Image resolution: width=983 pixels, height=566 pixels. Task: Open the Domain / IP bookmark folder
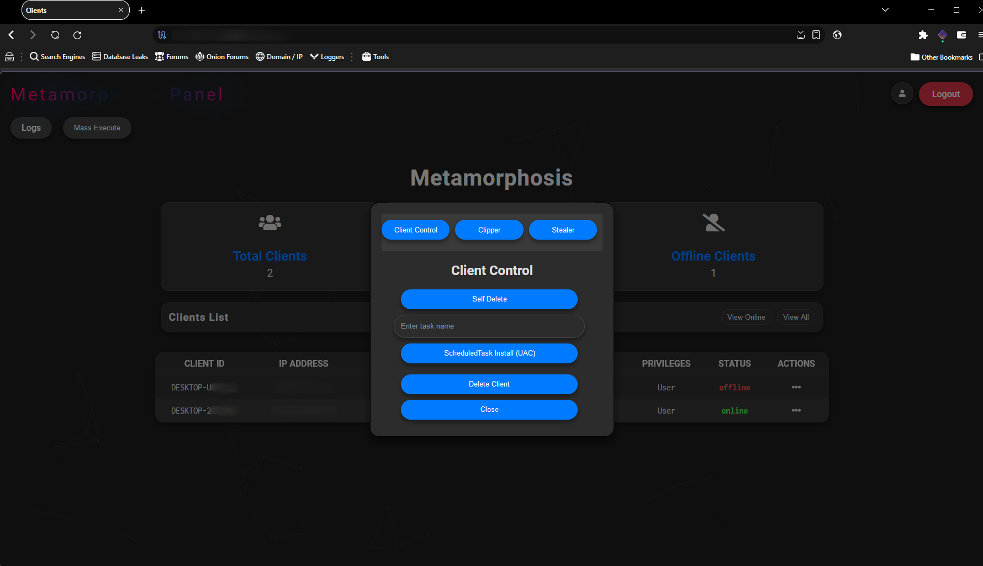pyautogui.click(x=279, y=57)
